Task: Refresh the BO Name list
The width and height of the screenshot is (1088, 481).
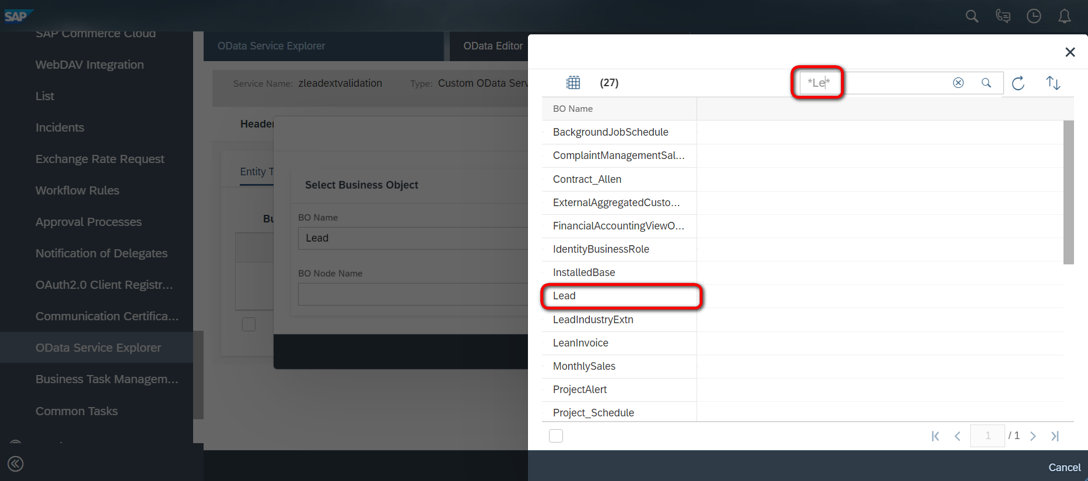Action: (x=1018, y=83)
